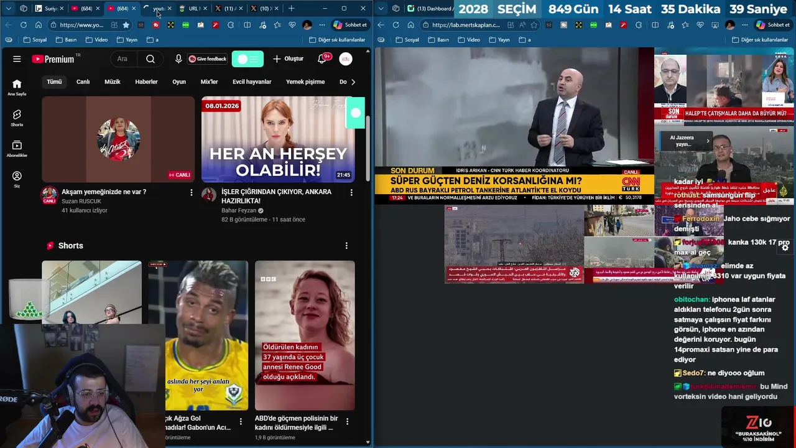The width and height of the screenshot is (796, 448).
Task: Click the YouTube search magnifier icon
Action: pos(150,59)
